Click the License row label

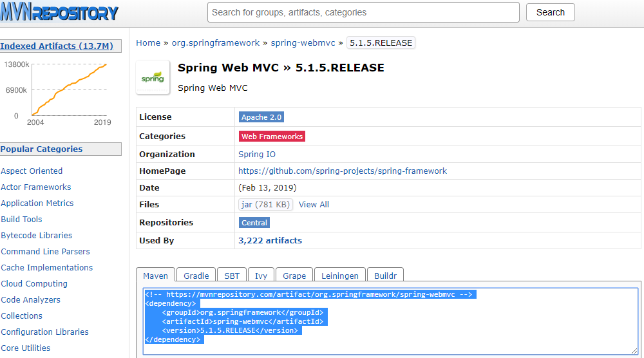coord(155,117)
